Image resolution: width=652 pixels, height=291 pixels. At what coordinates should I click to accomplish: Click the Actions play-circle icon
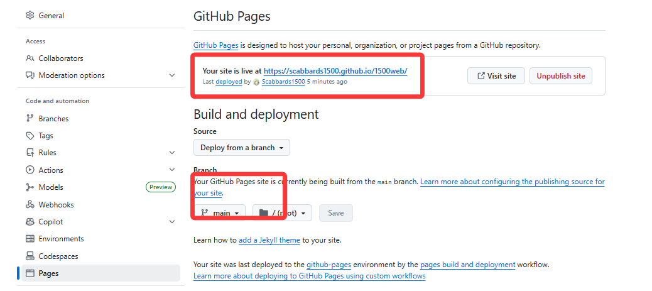[30, 170]
